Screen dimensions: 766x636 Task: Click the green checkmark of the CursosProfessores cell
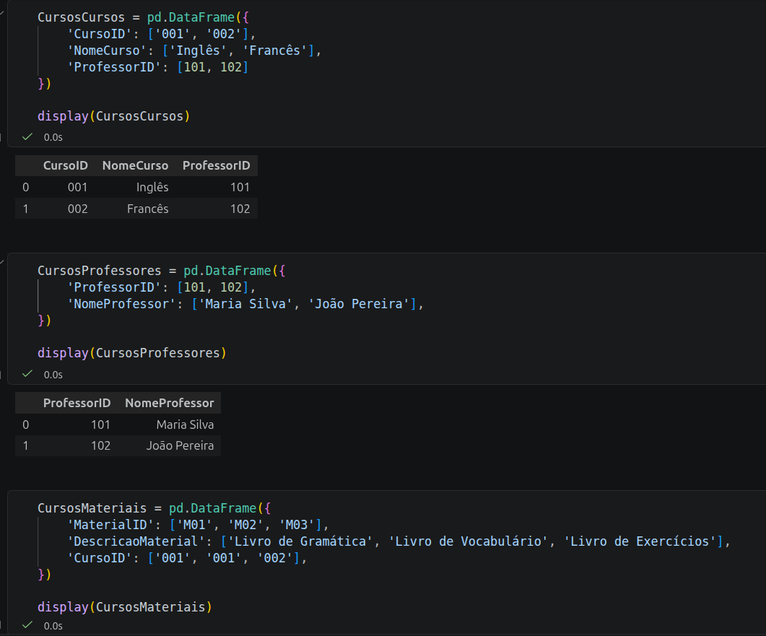tap(27, 374)
